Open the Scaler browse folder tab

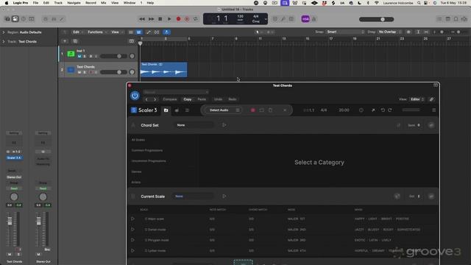coord(166,110)
